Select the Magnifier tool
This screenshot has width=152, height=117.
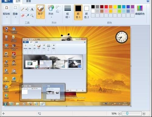tap(32, 16)
